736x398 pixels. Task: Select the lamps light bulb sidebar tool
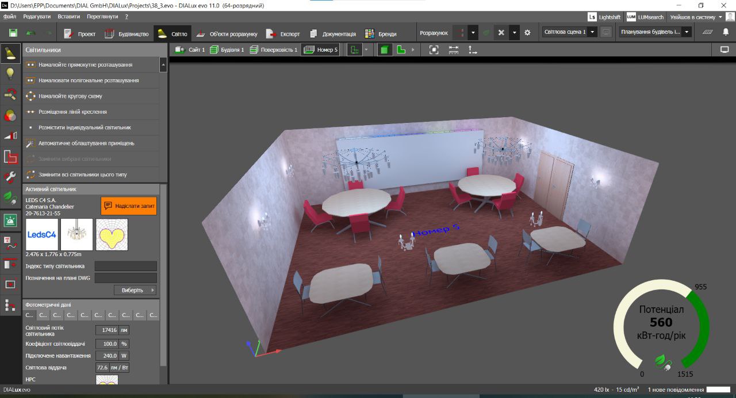point(10,74)
